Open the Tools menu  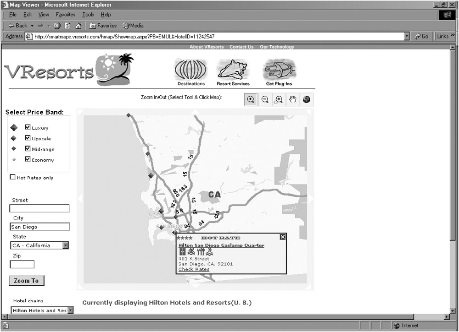(x=88, y=15)
